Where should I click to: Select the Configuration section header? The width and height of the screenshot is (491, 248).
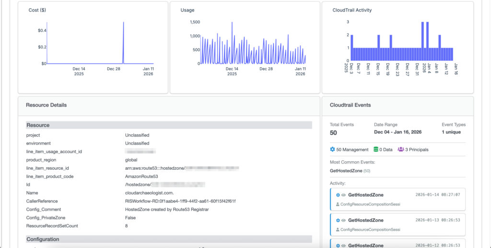pos(169,239)
